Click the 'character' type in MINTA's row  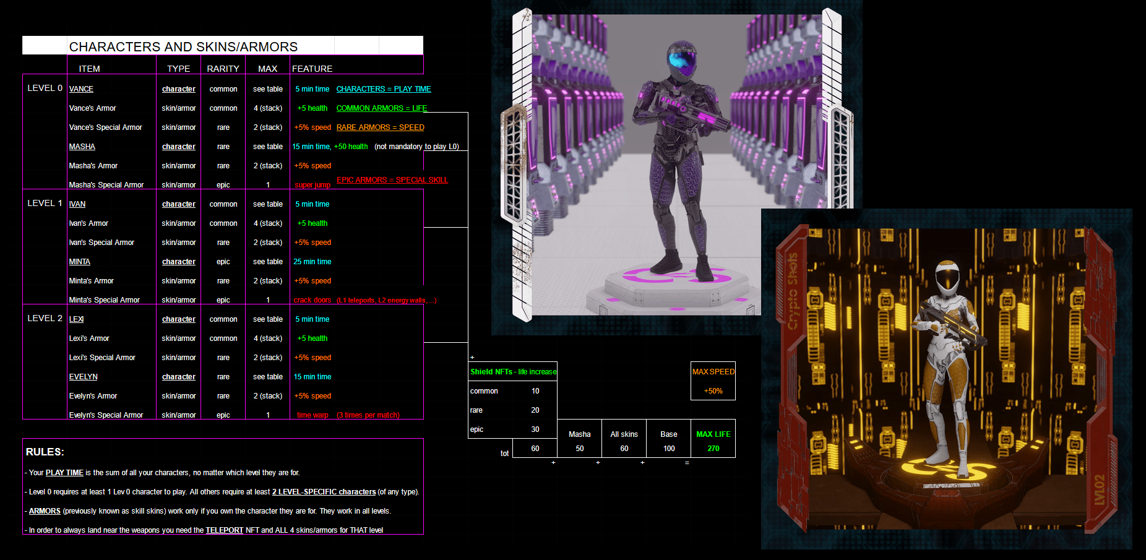(x=179, y=262)
